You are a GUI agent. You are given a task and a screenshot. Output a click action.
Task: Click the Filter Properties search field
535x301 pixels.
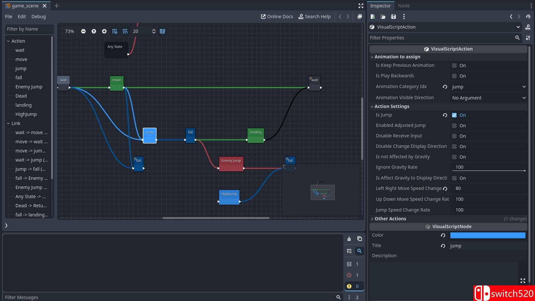click(x=440, y=38)
